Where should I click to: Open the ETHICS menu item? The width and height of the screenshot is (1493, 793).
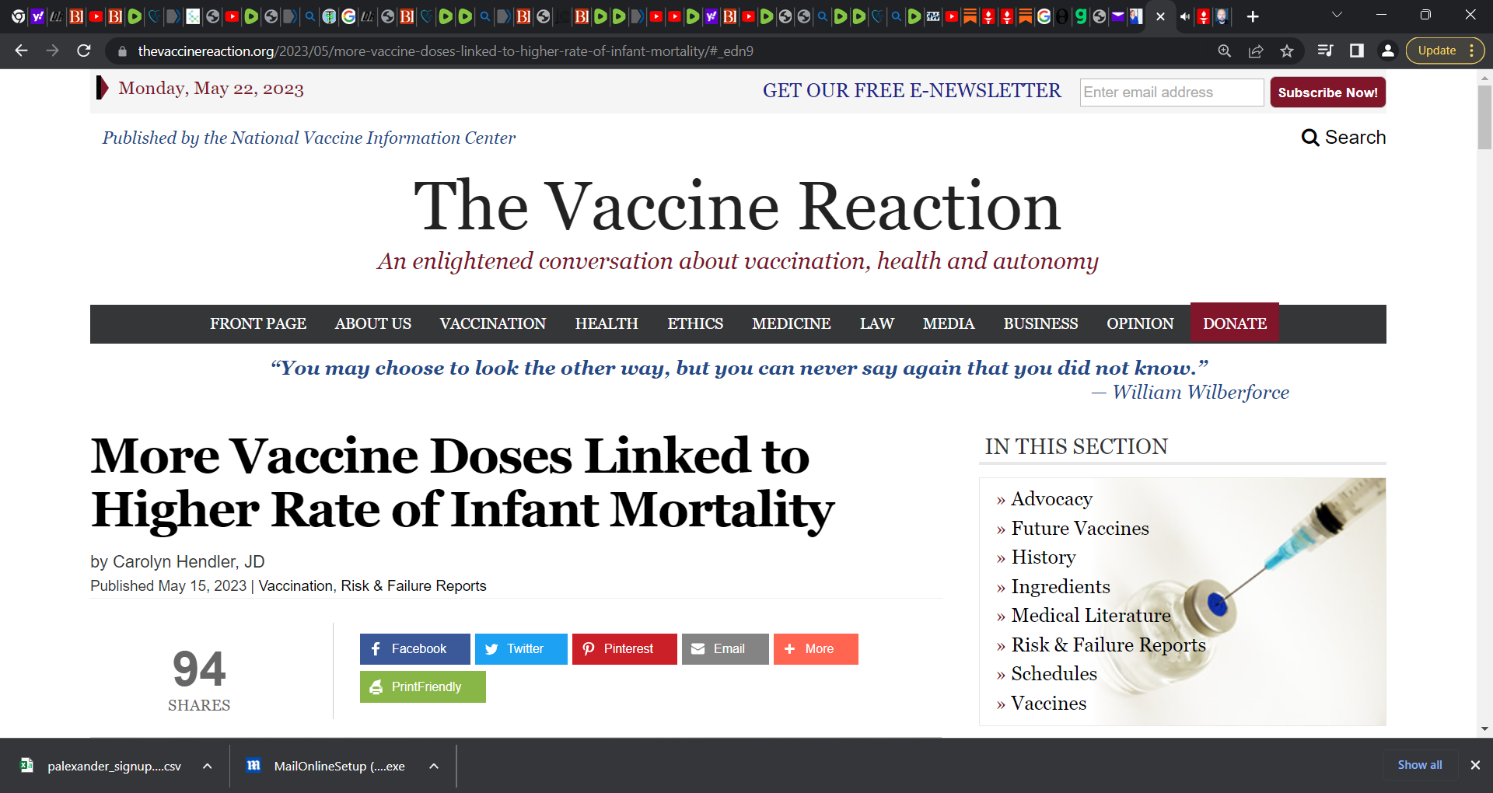[x=695, y=323]
